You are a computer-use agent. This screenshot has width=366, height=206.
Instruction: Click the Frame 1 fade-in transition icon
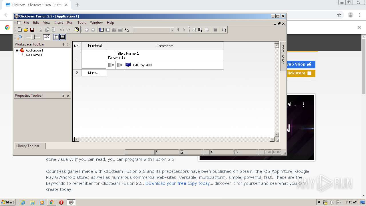click(x=111, y=65)
